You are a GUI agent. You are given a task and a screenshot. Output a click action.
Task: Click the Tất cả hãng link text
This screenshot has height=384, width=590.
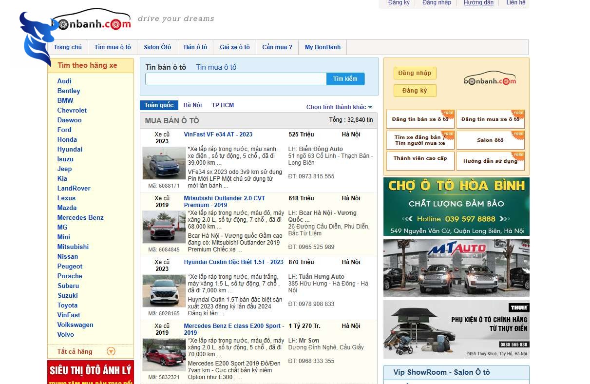75,351
